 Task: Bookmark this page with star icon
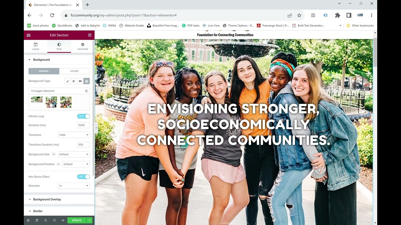299,15
